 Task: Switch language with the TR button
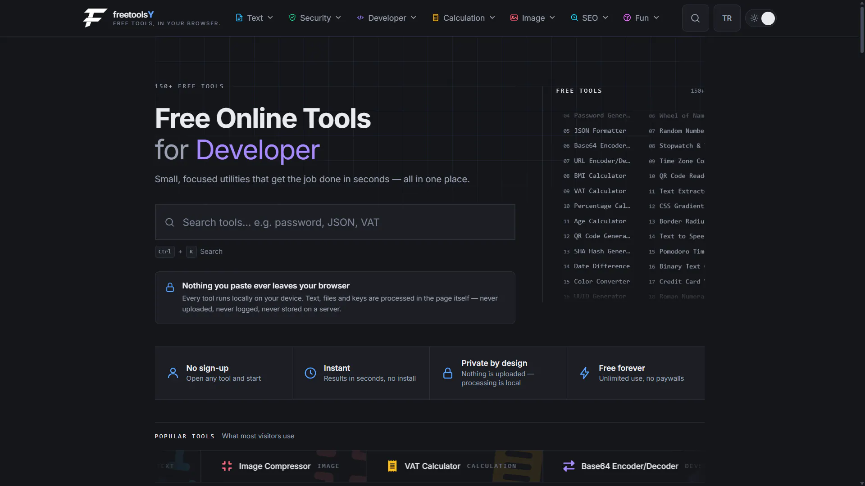(727, 18)
